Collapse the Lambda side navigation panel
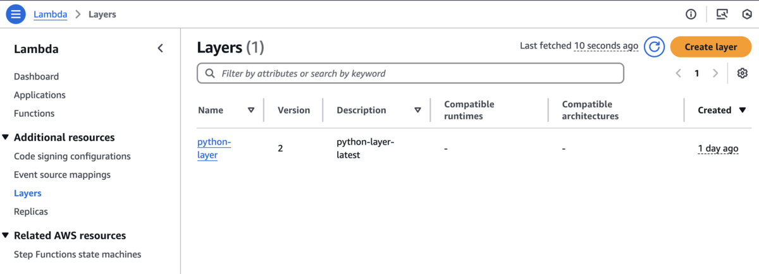759x274 pixels. (x=160, y=49)
